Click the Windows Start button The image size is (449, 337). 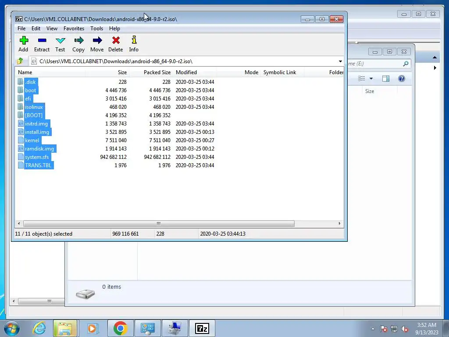(x=12, y=328)
